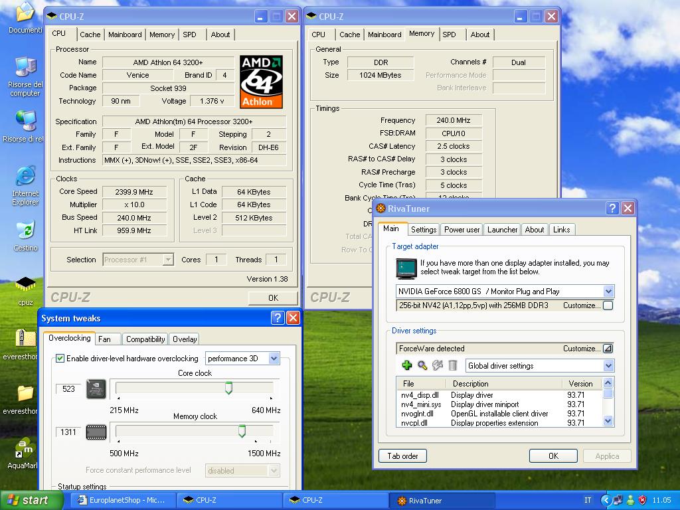Viewport: 680px width, 510px height.
Task: Click the Description column header
Action: 505,383
